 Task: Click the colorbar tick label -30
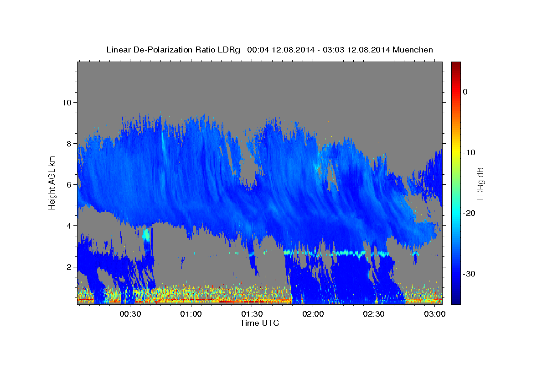pos(470,274)
